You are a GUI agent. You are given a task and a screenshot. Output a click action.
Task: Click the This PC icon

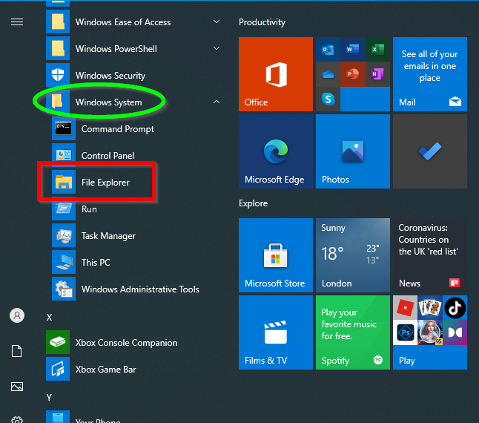[x=64, y=262]
